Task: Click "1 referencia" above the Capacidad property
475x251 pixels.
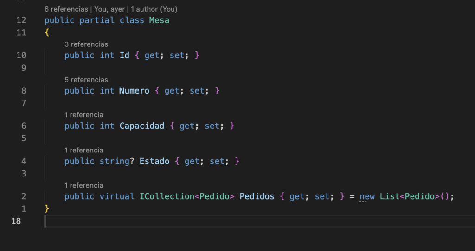Action: click(84, 115)
